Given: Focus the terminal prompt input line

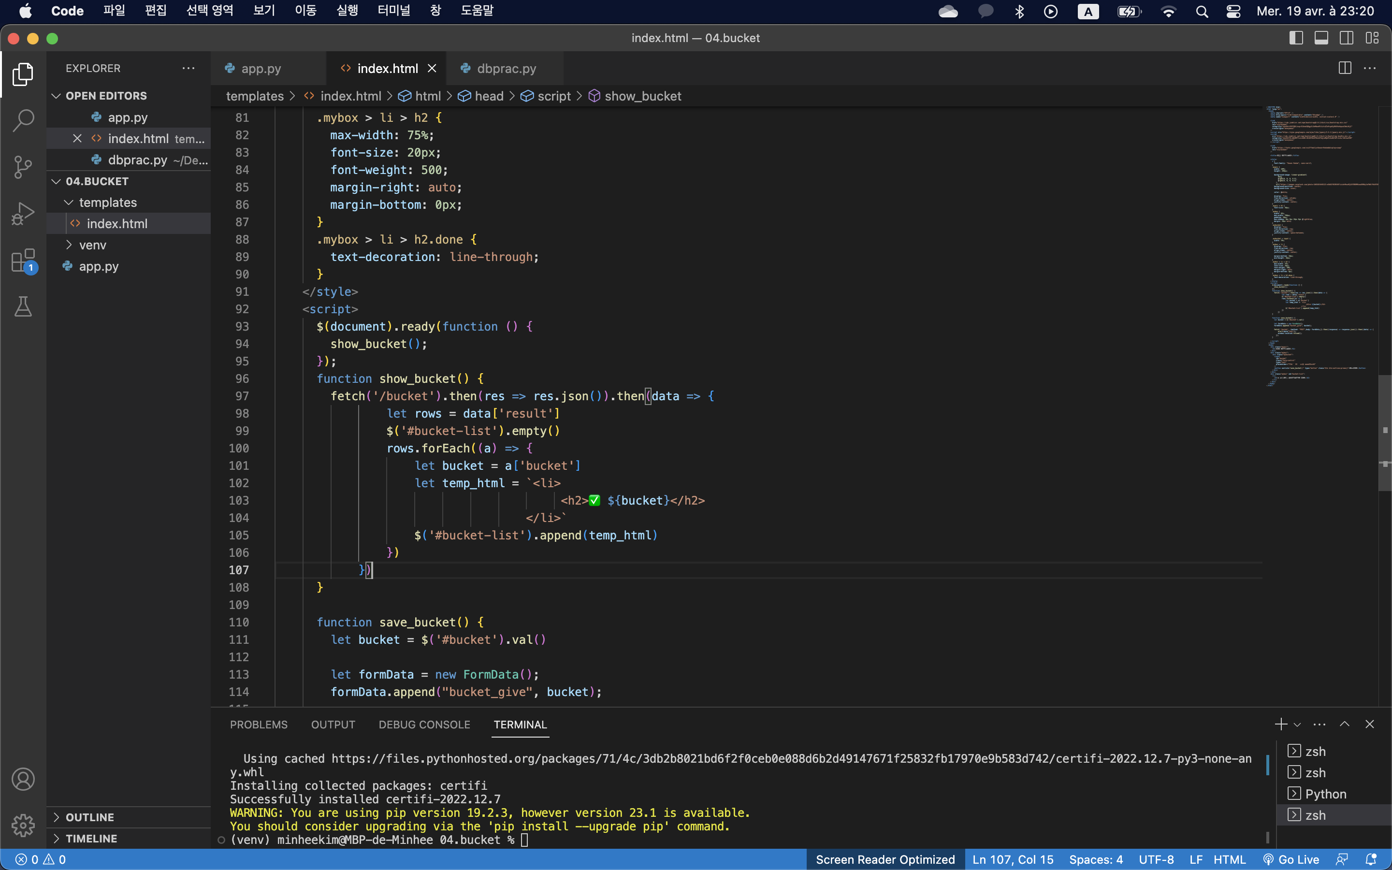Looking at the screenshot, I should click(524, 840).
